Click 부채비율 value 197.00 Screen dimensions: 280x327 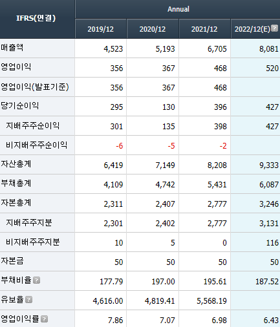[164, 282]
